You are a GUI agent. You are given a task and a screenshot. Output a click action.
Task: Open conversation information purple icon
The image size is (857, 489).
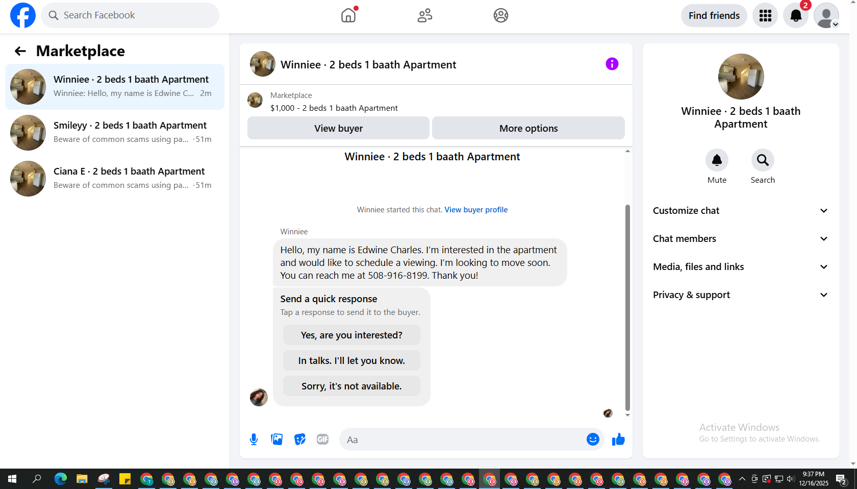pos(612,64)
